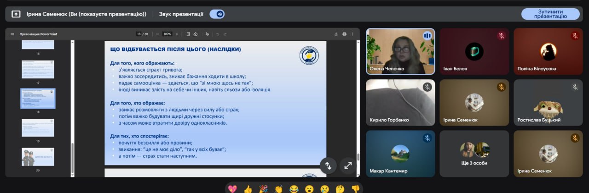Select the slide 19 thumbnail in the sidebar

coord(38,128)
